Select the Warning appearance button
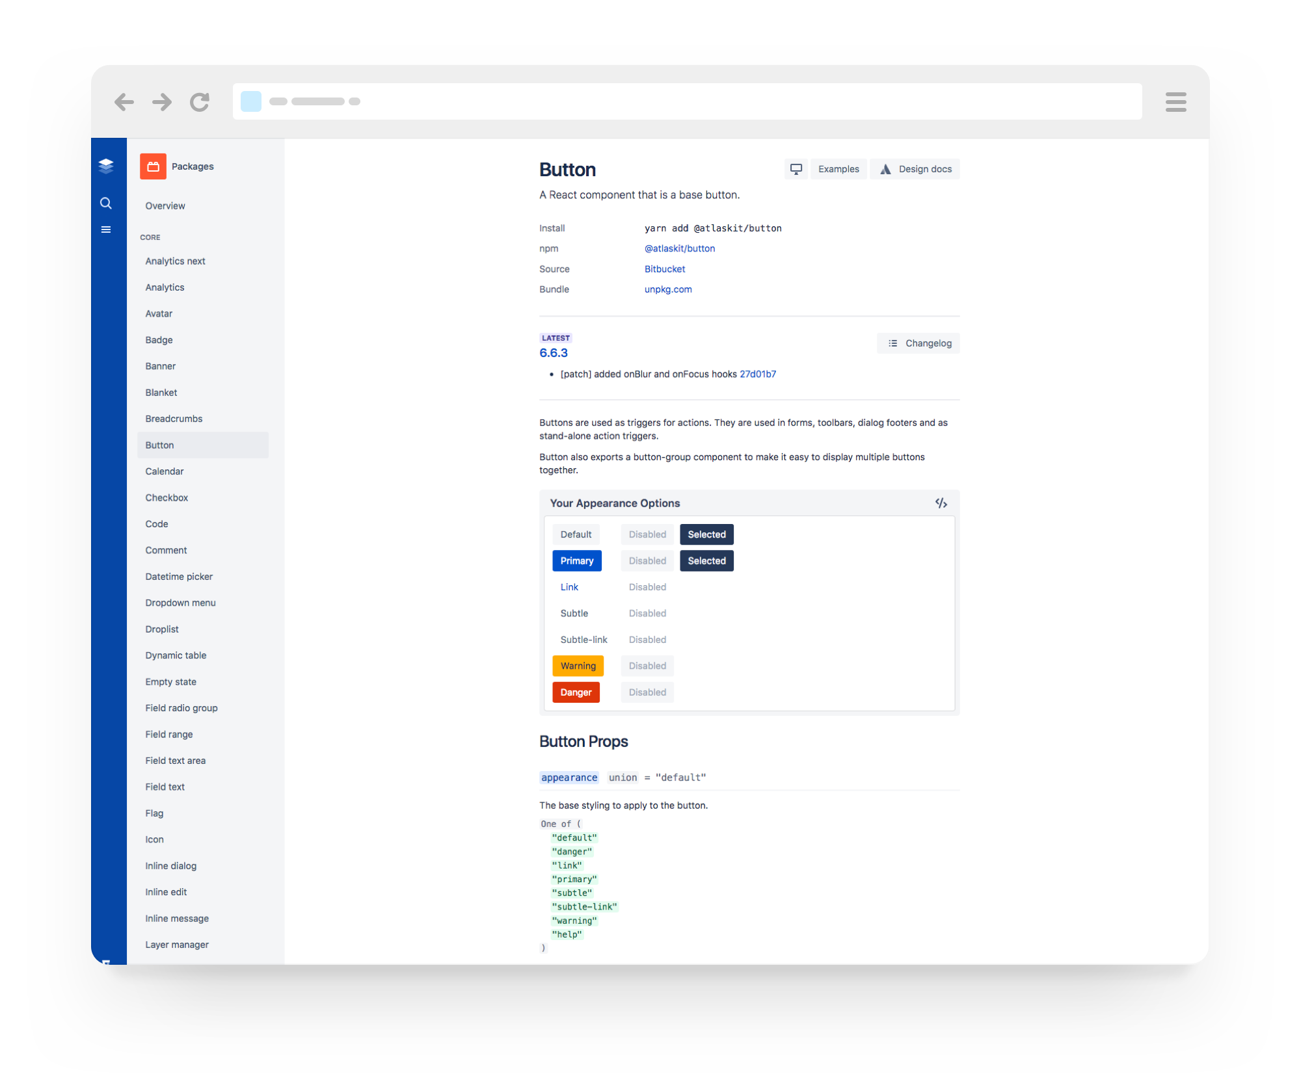Image resolution: width=1301 pixels, height=1074 pixels. tap(577, 665)
